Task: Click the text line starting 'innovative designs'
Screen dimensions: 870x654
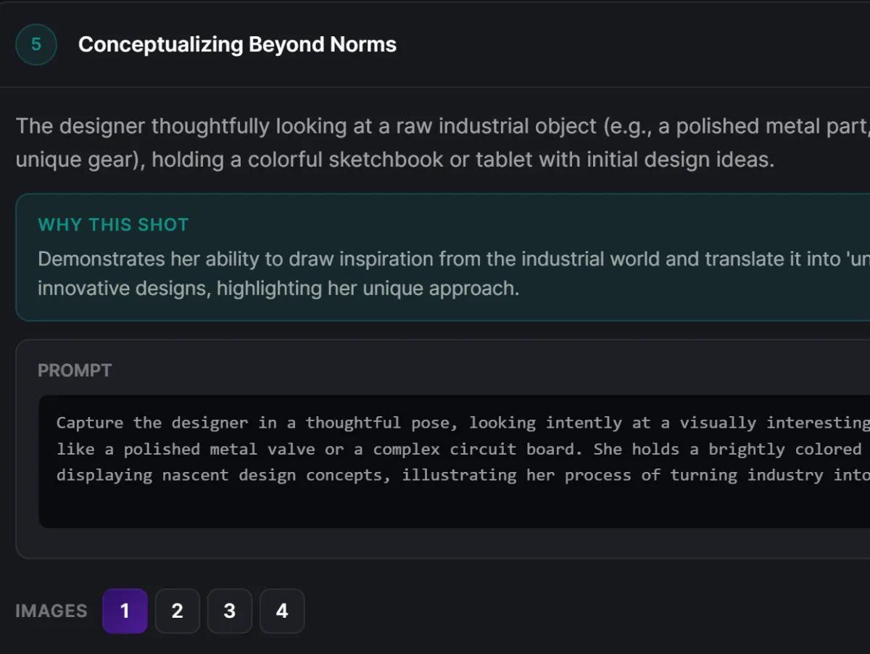Action: click(278, 289)
